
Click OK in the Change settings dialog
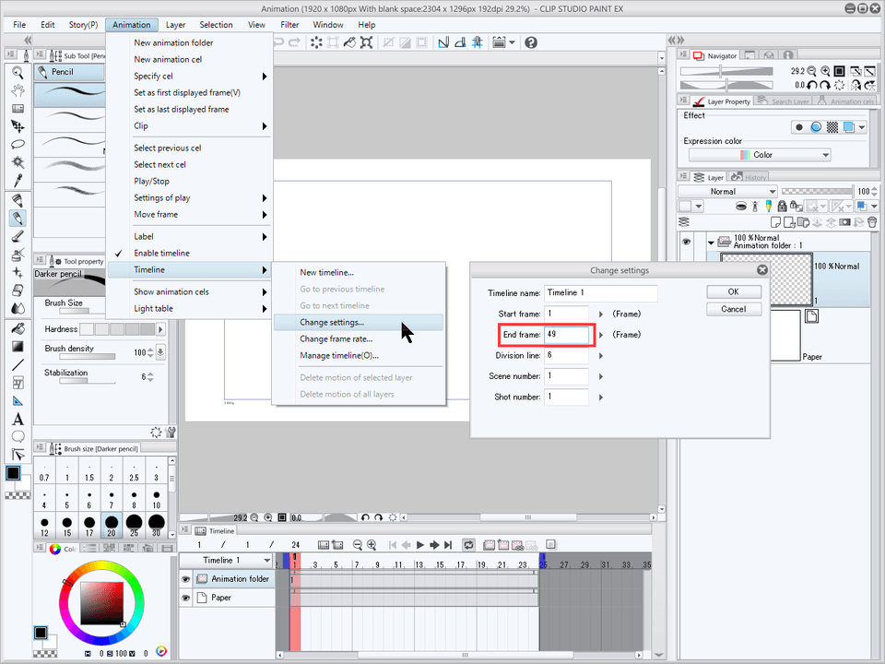[x=734, y=291]
